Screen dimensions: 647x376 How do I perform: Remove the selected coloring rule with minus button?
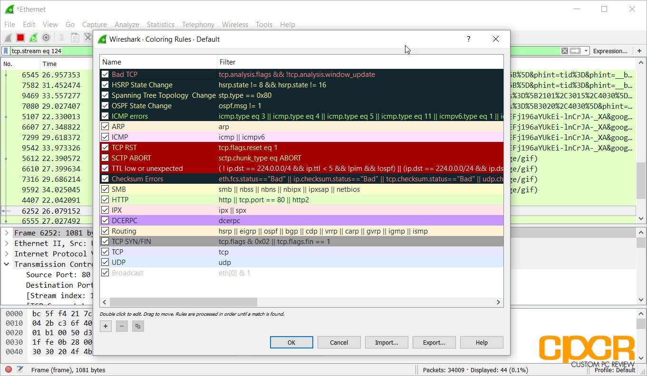[x=122, y=326]
